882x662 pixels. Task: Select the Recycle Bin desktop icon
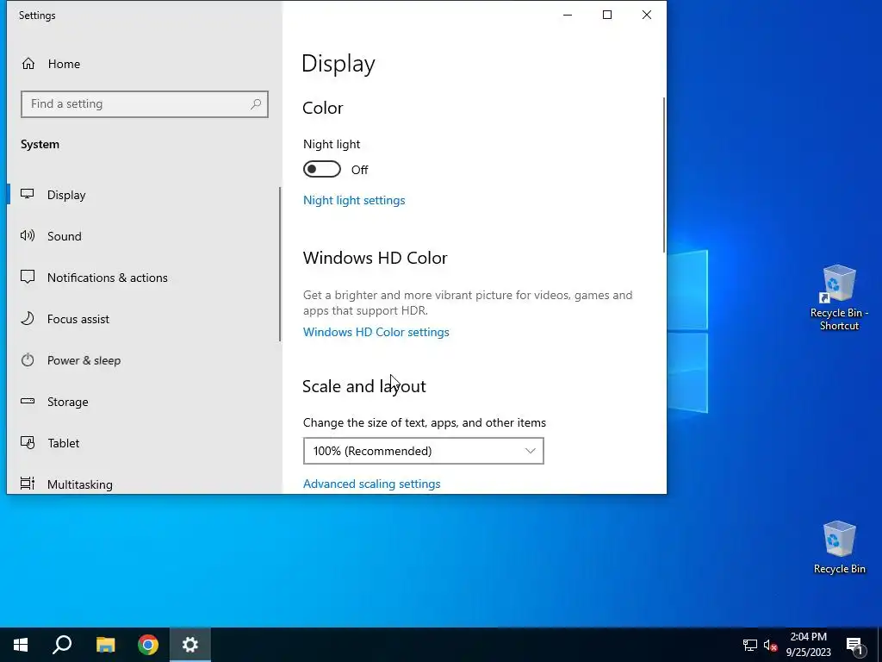(x=839, y=547)
